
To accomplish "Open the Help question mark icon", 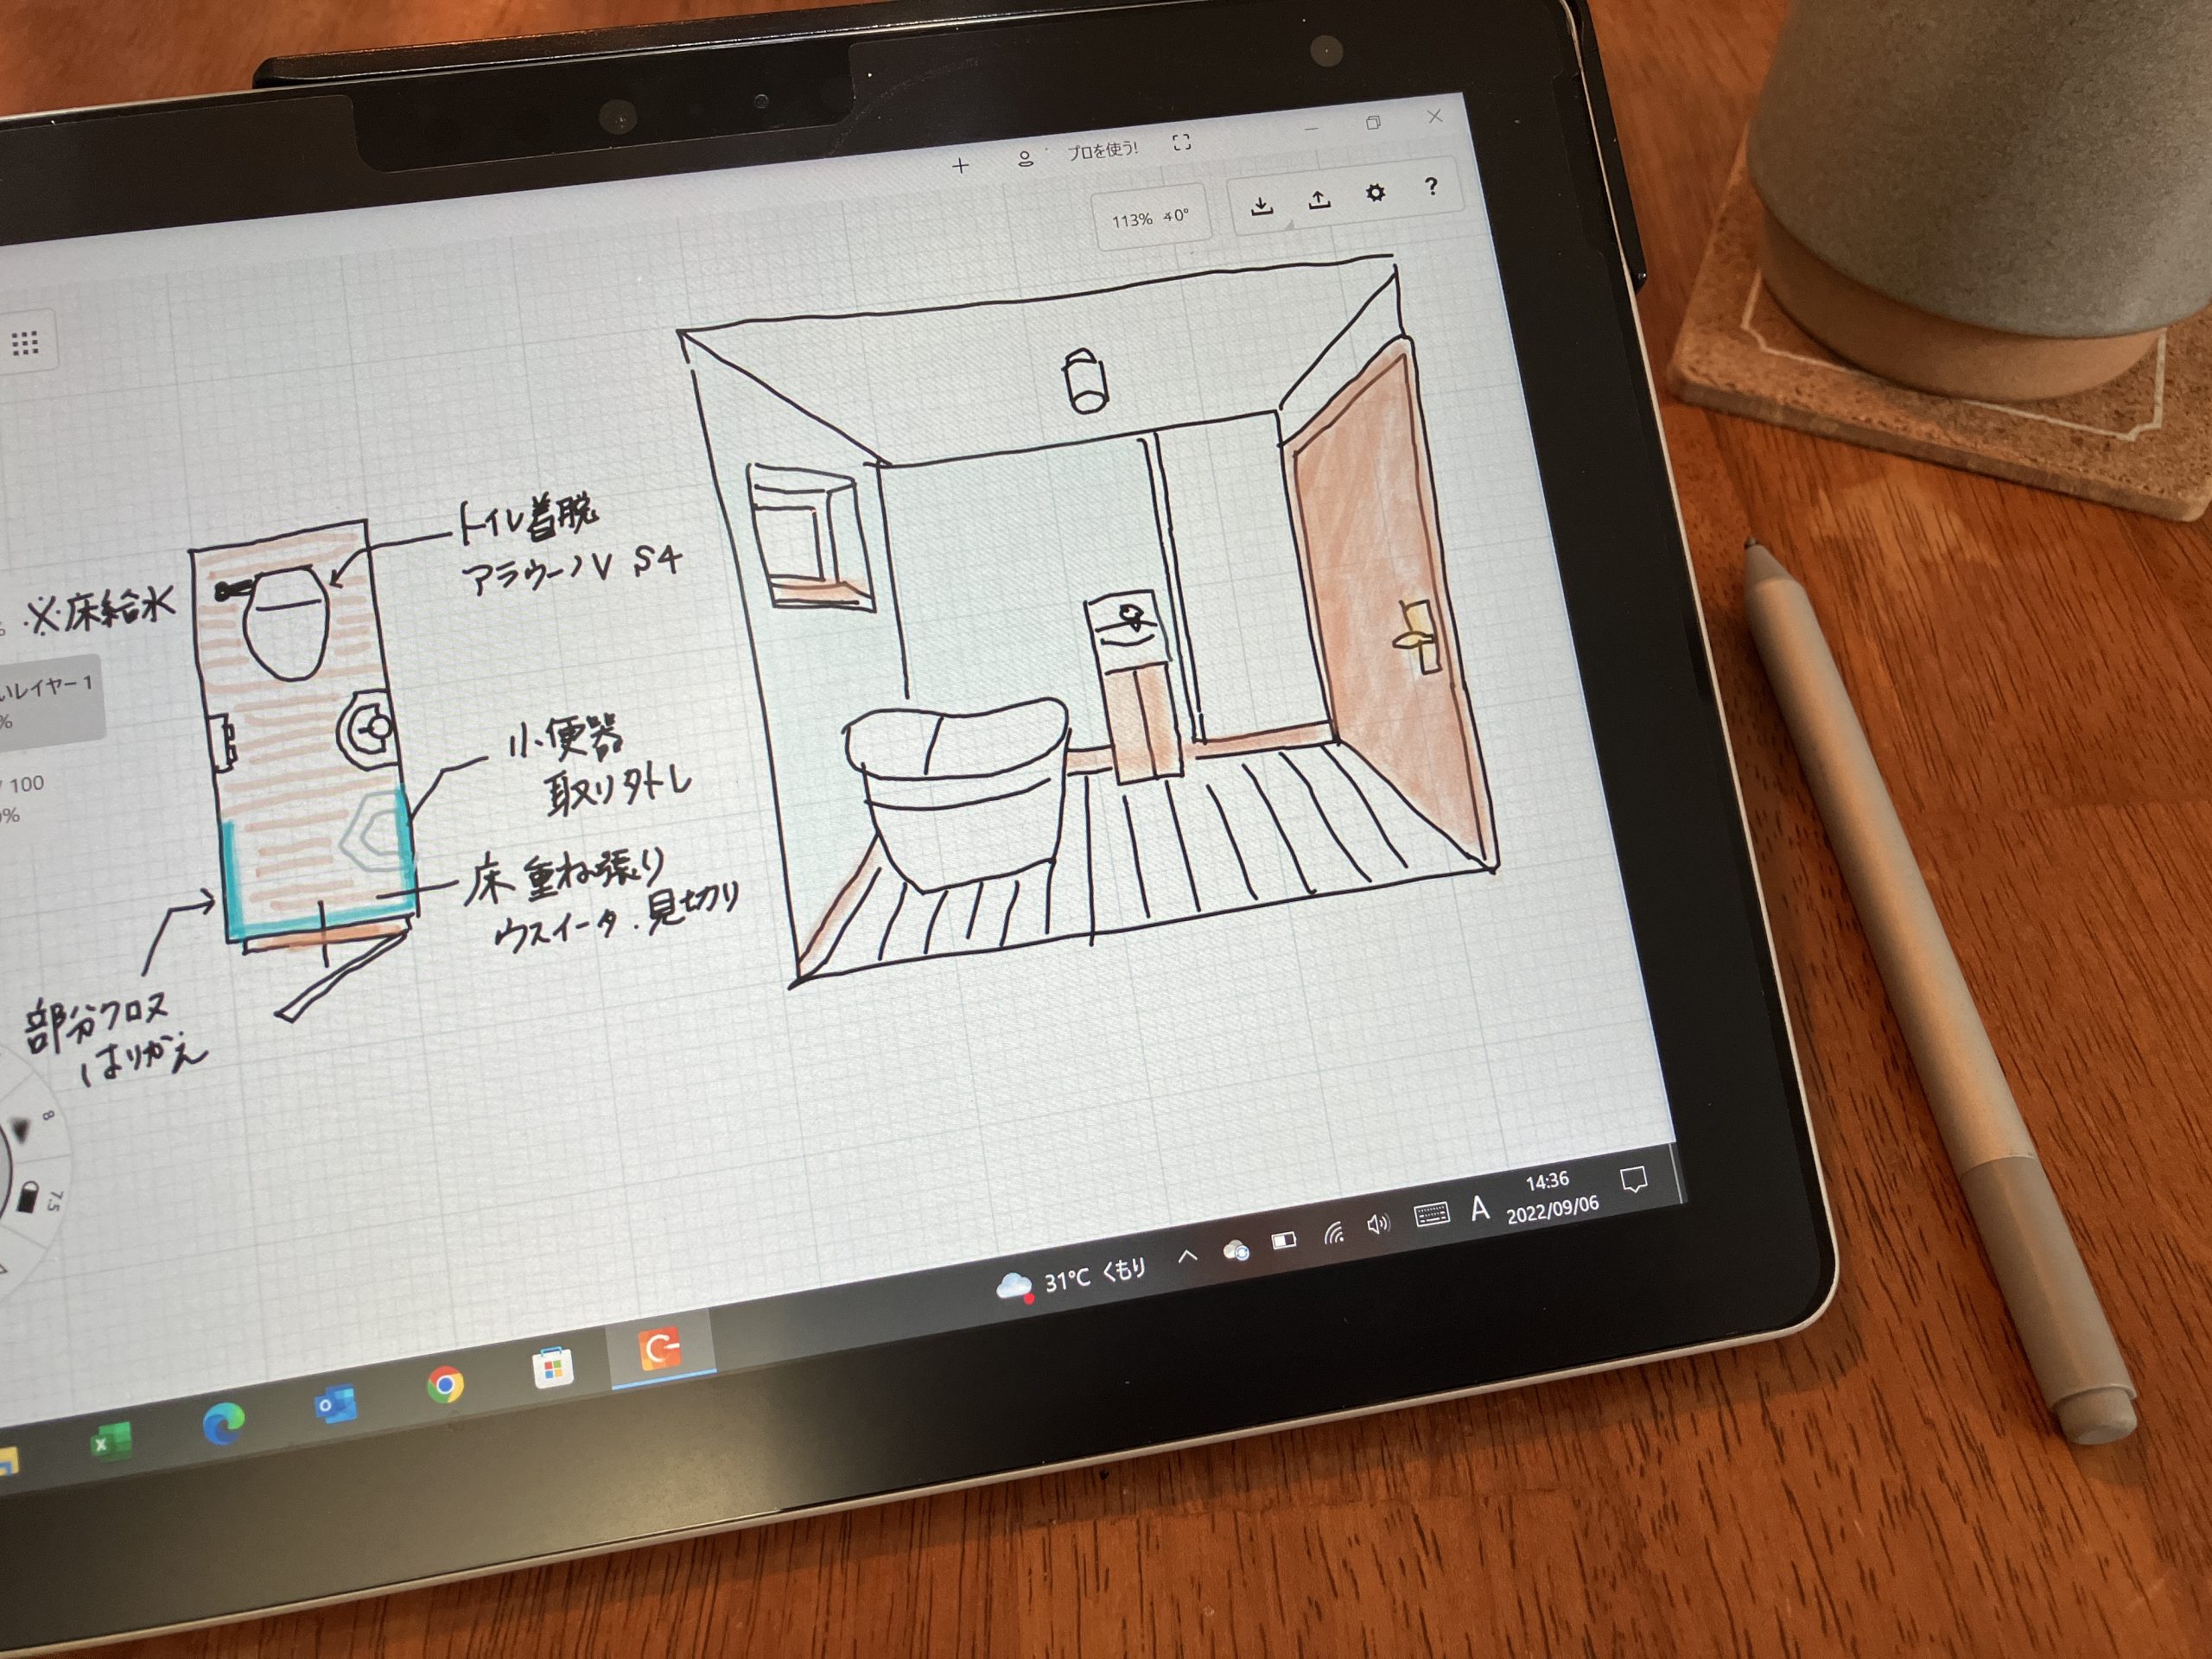I will tap(1431, 186).
